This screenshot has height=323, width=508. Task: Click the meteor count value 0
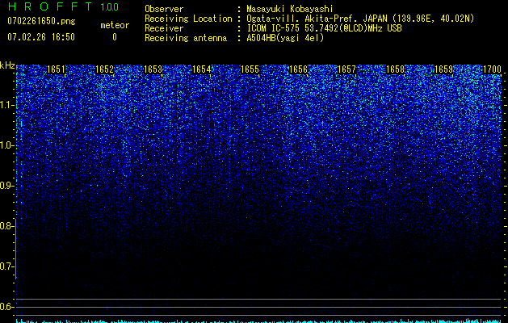[115, 37]
